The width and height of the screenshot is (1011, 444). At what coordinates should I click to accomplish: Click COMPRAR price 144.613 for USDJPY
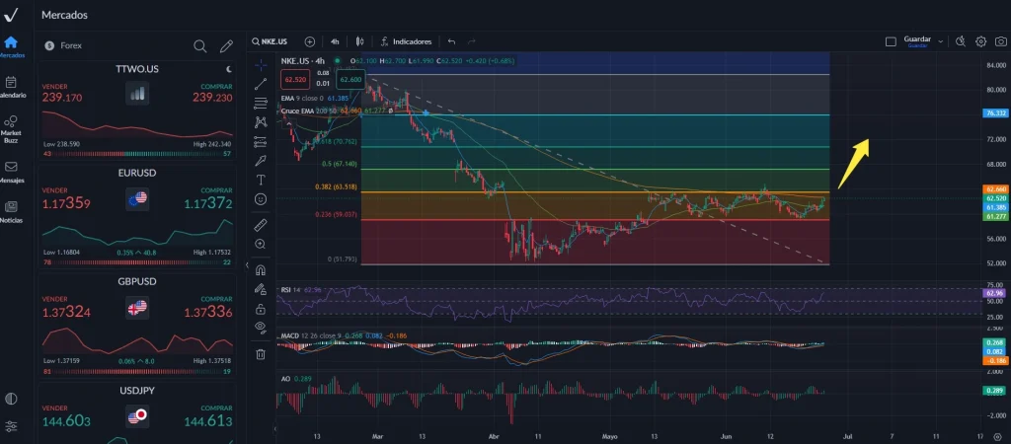tap(208, 421)
